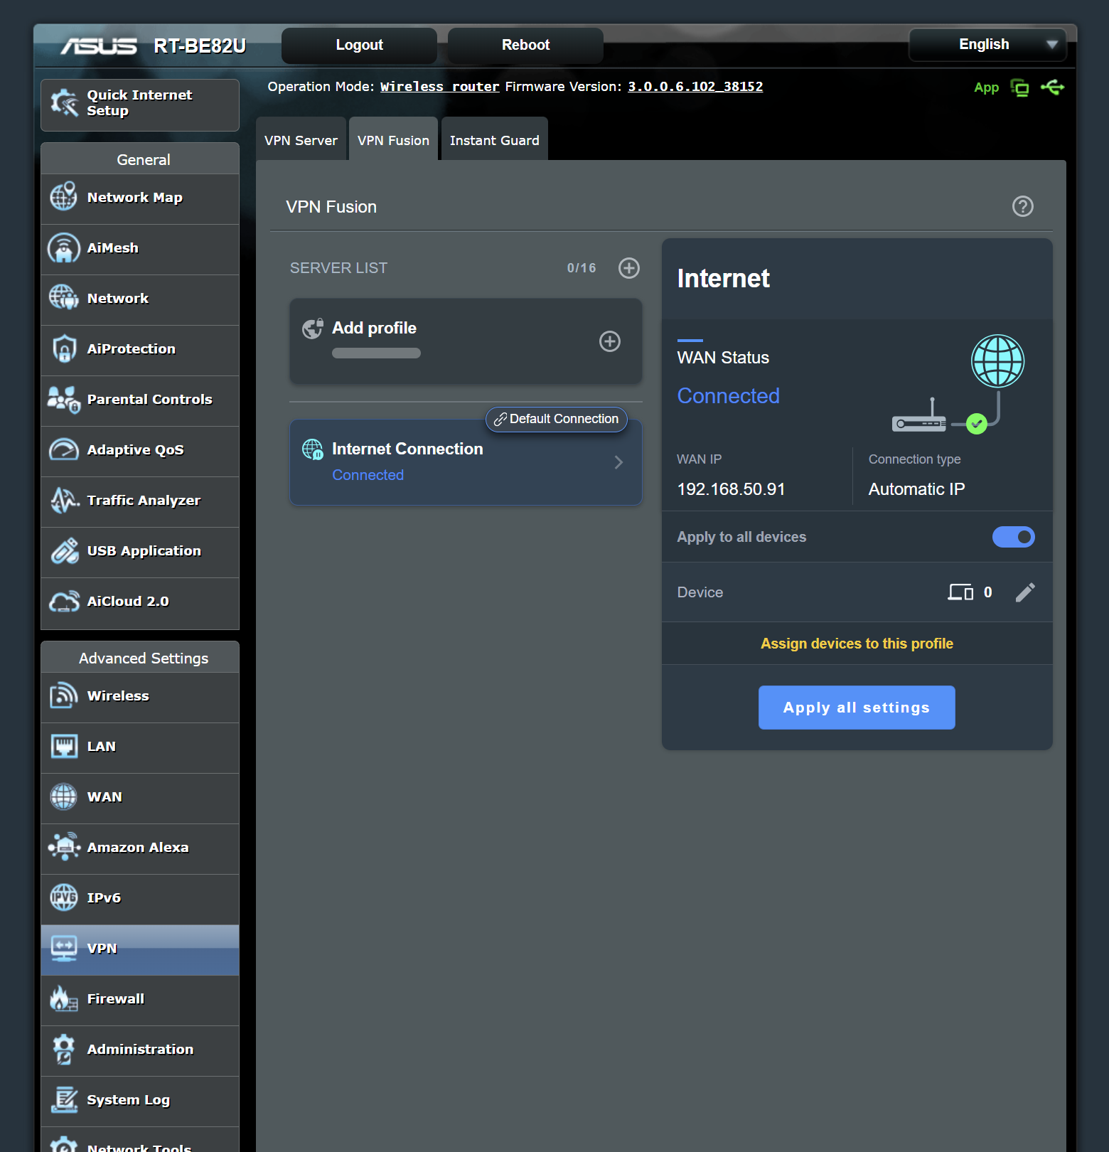
Task: Click the USB status icon in header
Action: click(1053, 87)
